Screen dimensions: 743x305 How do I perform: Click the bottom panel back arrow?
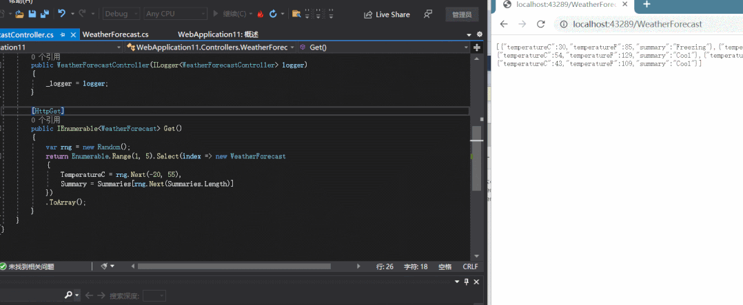pos(89,295)
